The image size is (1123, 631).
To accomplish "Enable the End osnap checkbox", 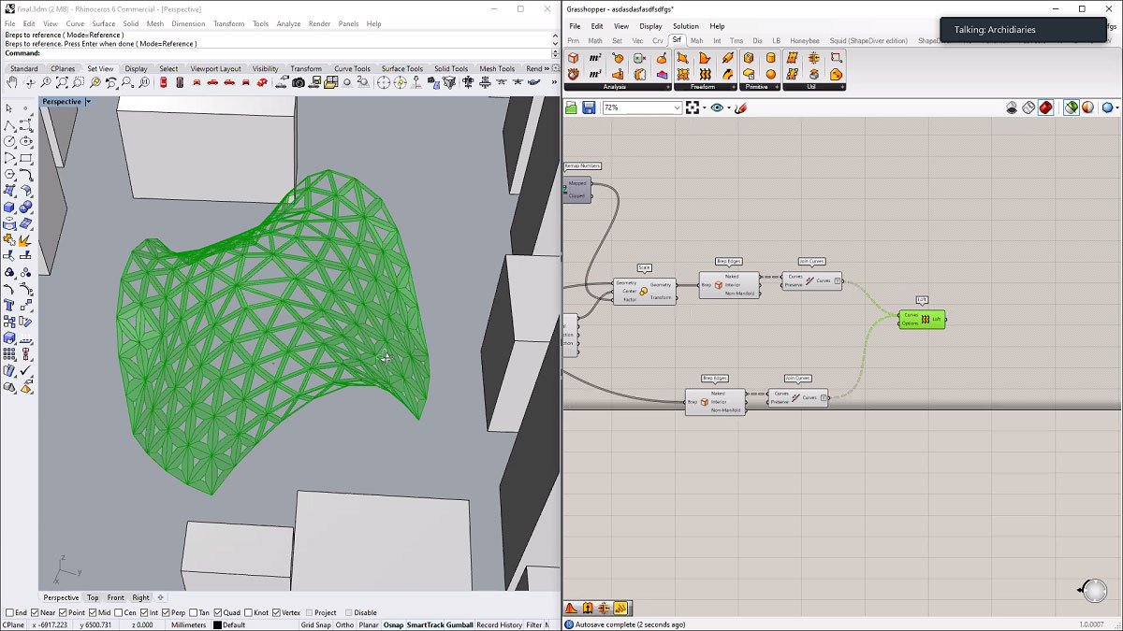I will coord(10,613).
